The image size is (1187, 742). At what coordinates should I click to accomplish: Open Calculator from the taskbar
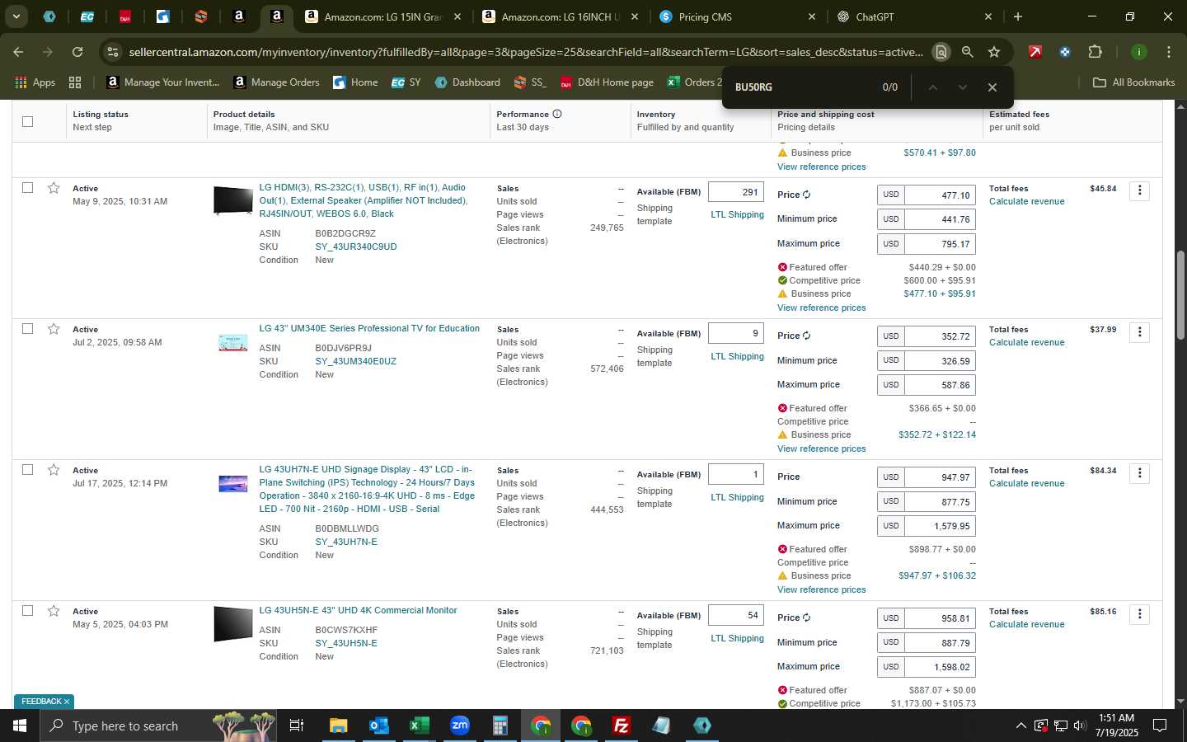pos(500,726)
